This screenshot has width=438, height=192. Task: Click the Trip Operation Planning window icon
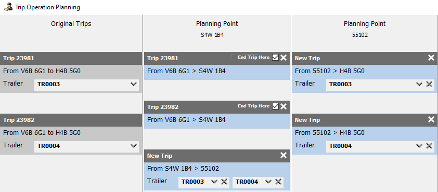pyautogui.click(x=8, y=7)
